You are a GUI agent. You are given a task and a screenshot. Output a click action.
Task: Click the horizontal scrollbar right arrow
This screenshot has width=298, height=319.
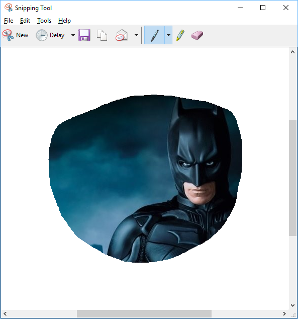(284, 313)
